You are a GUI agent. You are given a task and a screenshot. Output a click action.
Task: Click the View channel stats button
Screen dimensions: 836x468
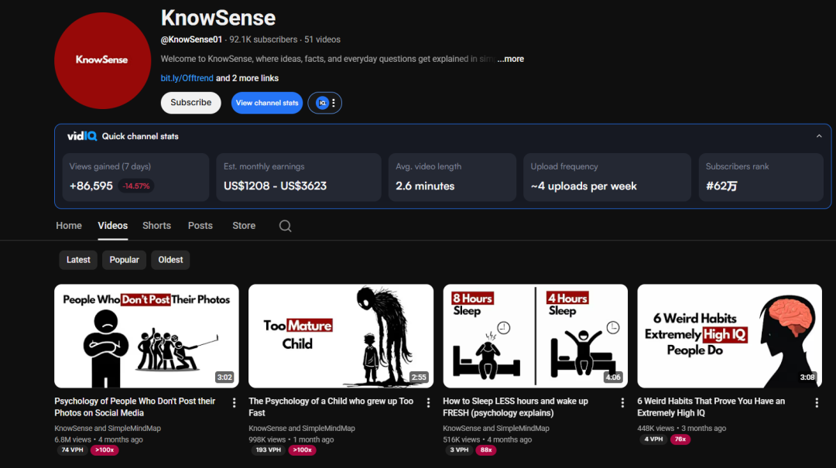coord(267,103)
